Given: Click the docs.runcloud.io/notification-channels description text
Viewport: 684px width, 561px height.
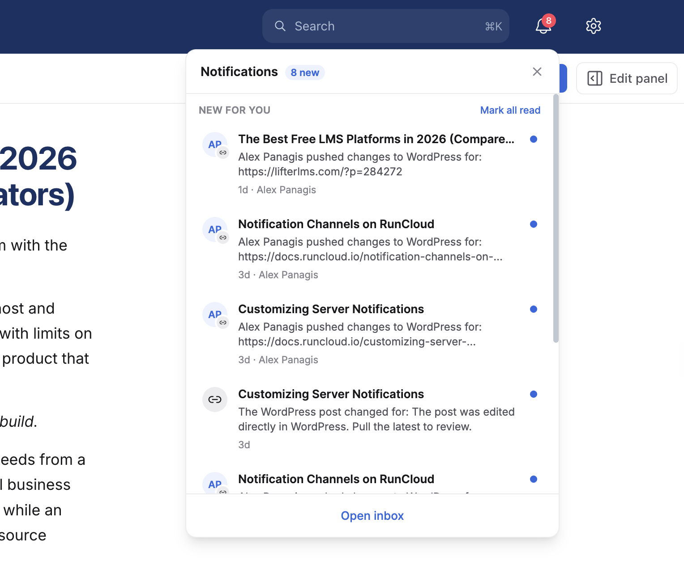Looking at the screenshot, I should coord(370,257).
